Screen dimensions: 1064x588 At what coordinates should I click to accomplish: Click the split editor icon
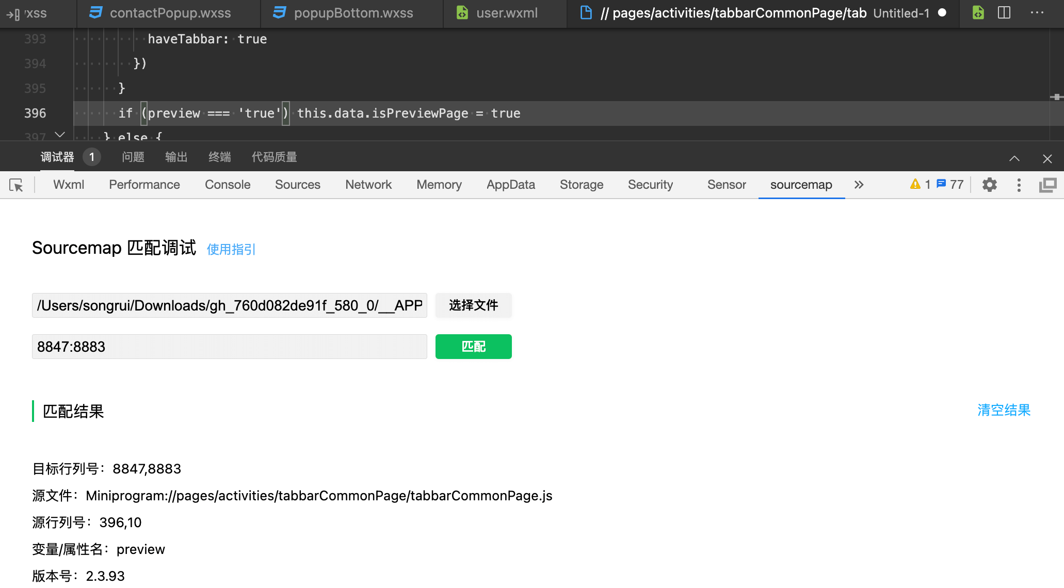point(1004,13)
